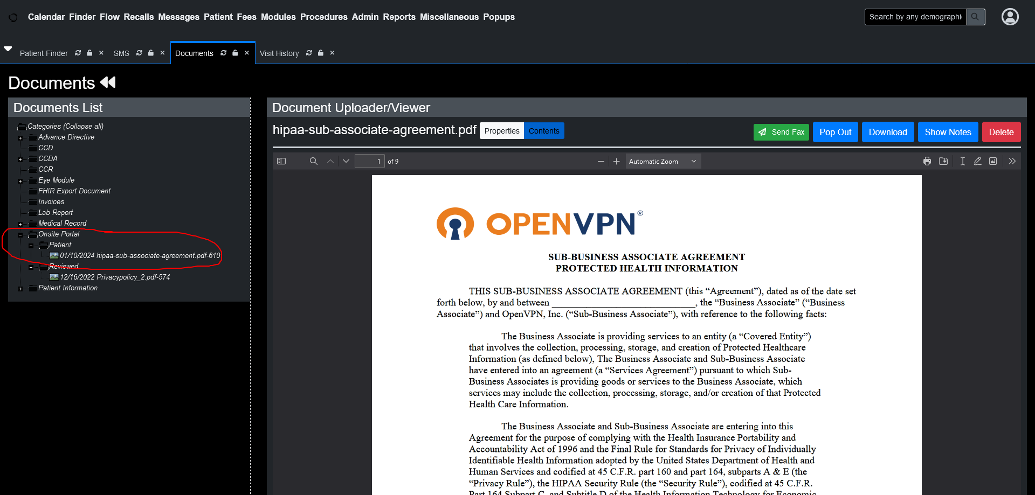Toggle the lock on the SMS tab
Screen dimensions: 1035x495
coord(151,53)
